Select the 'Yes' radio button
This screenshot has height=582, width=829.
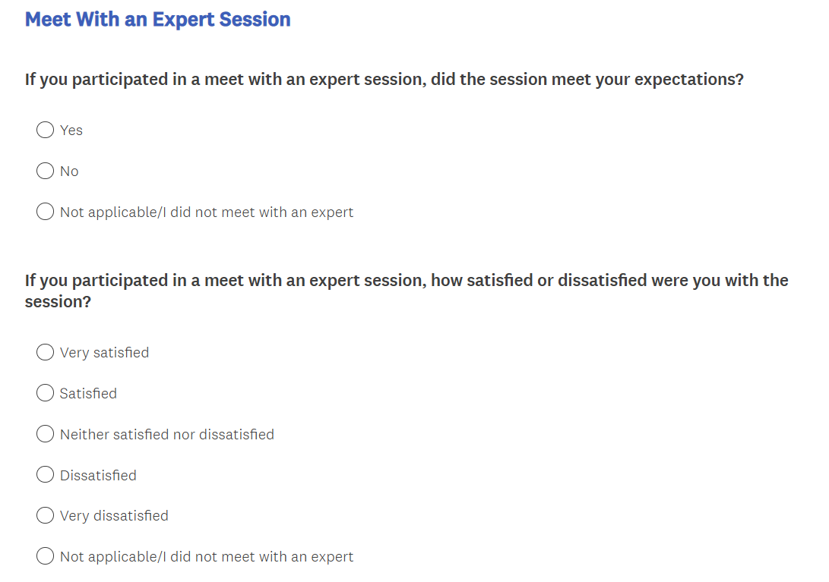46,131
